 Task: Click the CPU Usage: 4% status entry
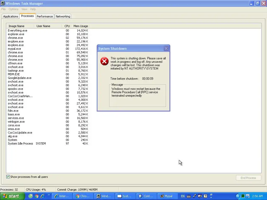[36, 190]
